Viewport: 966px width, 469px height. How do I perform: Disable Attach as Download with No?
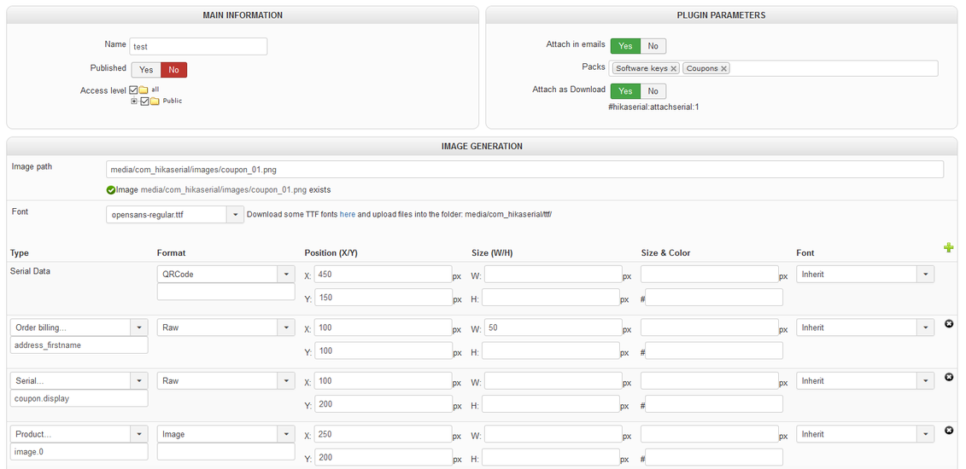tap(653, 91)
